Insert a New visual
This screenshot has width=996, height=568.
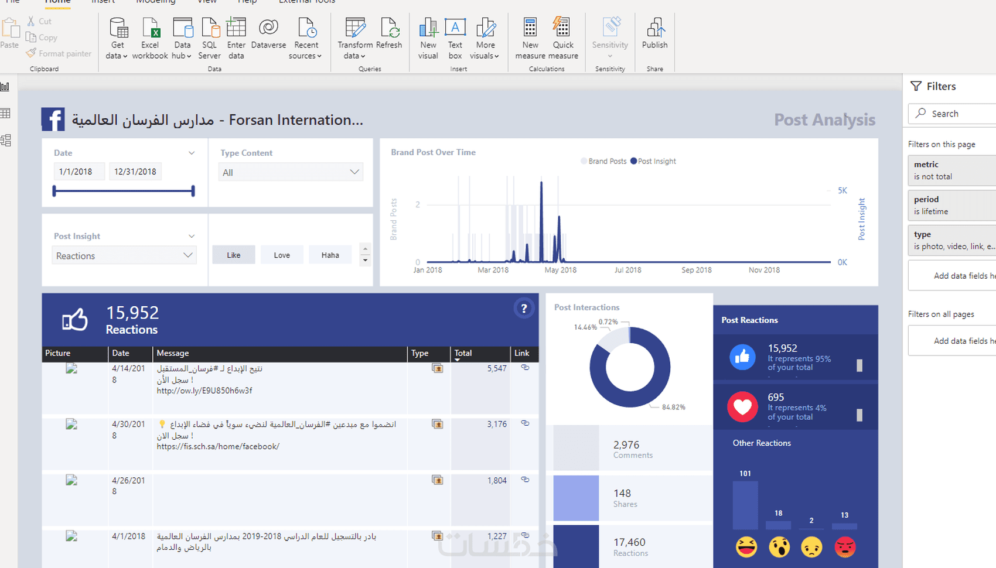(428, 38)
